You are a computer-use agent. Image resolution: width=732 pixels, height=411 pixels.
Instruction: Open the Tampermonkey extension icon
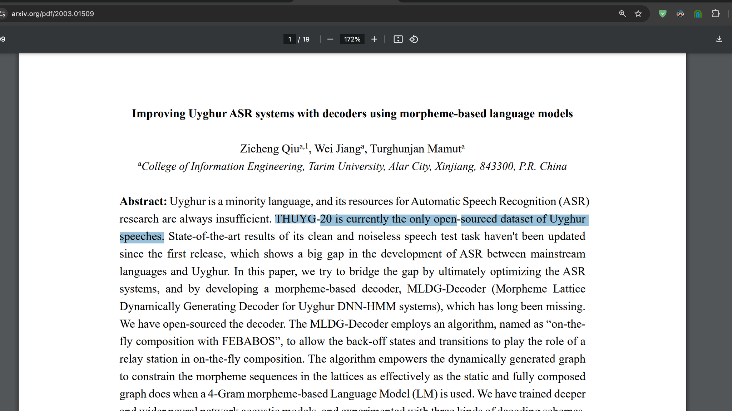point(680,14)
